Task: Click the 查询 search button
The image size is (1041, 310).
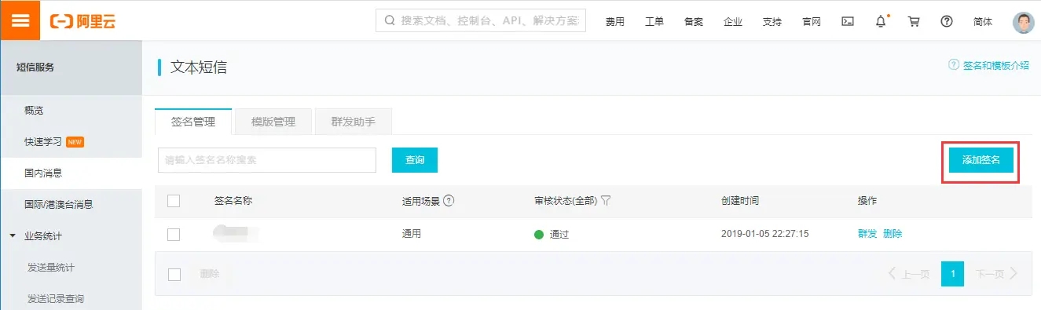Action: pos(415,160)
